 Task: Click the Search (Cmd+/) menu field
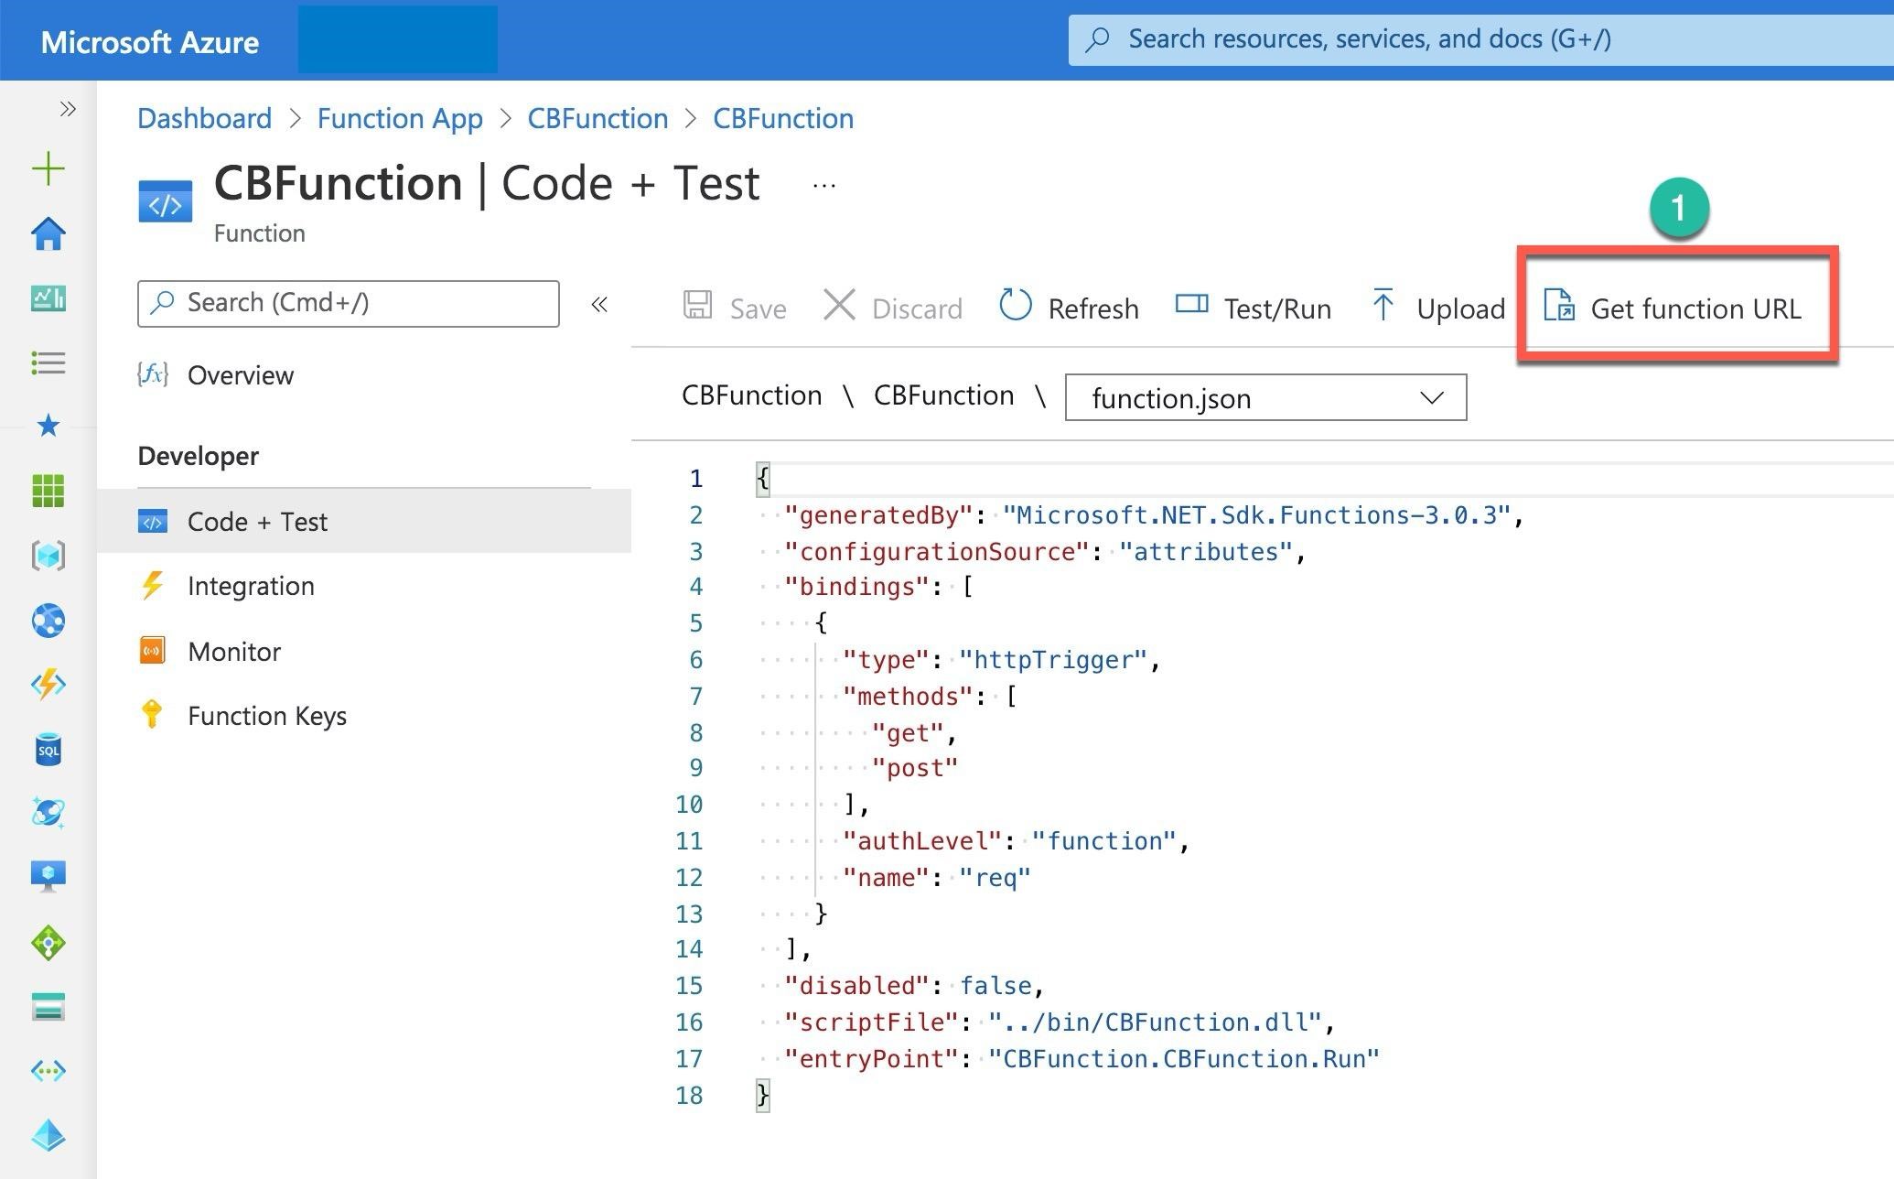(x=348, y=304)
